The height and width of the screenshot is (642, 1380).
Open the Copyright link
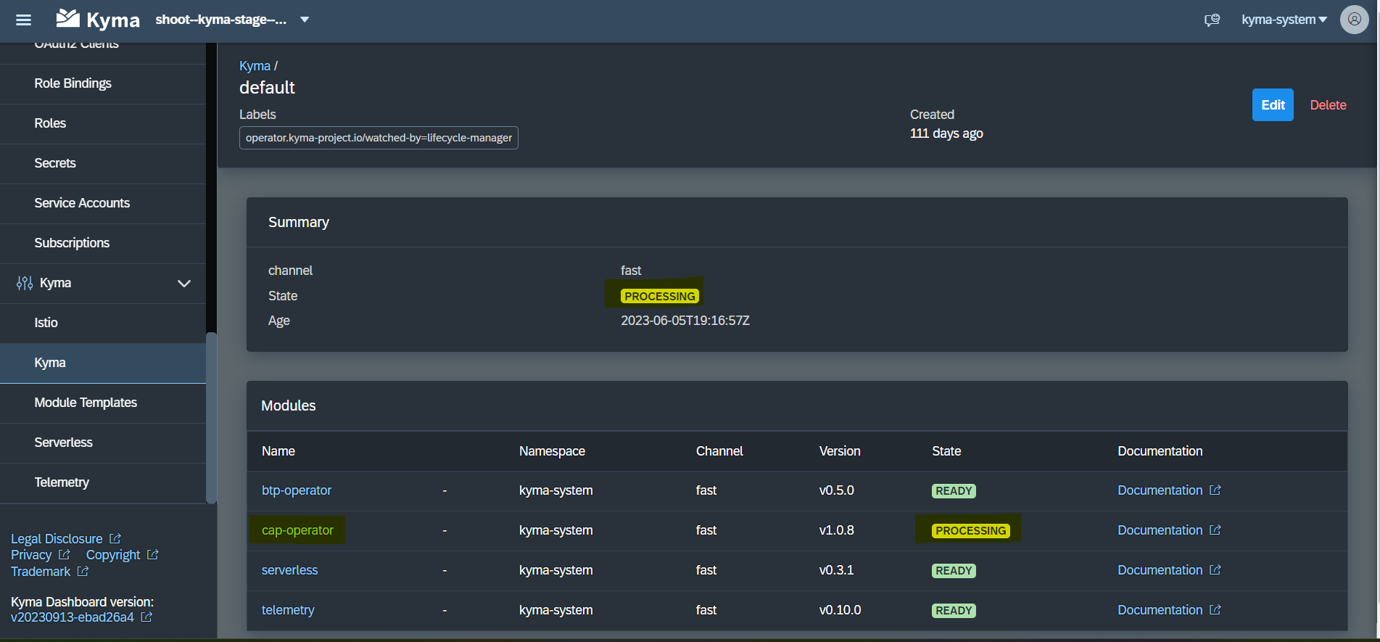[x=113, y=555]
